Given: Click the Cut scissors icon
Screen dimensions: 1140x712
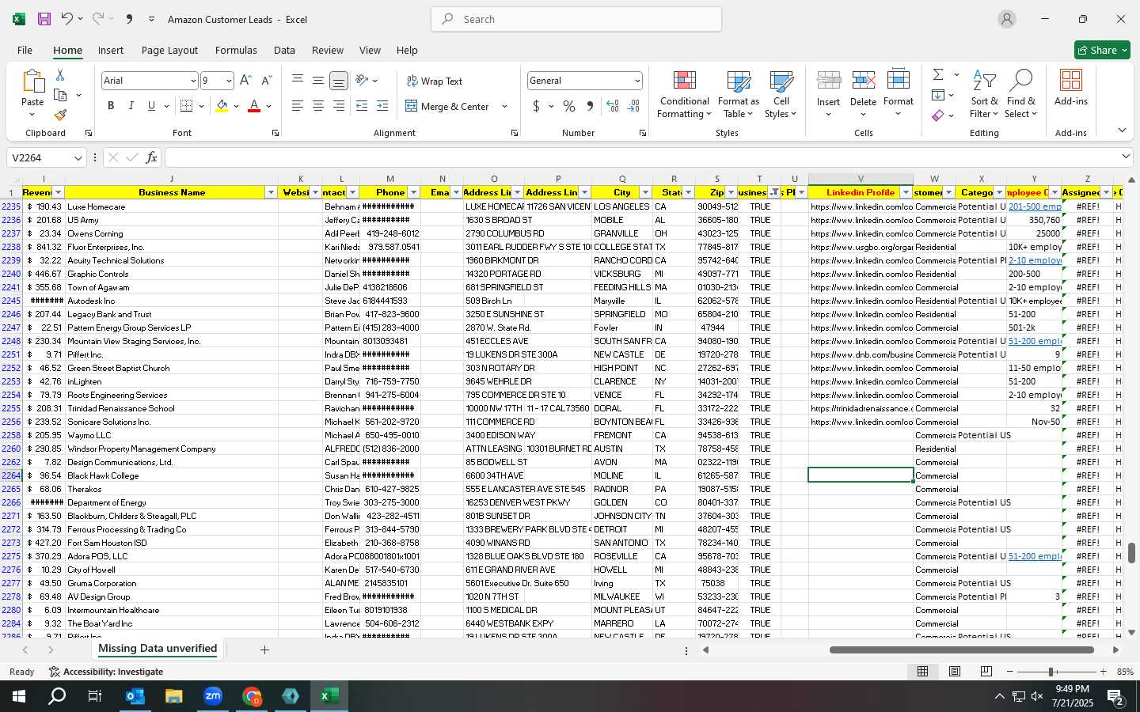Looking at the screenshot, I should [x=60, y=74].
